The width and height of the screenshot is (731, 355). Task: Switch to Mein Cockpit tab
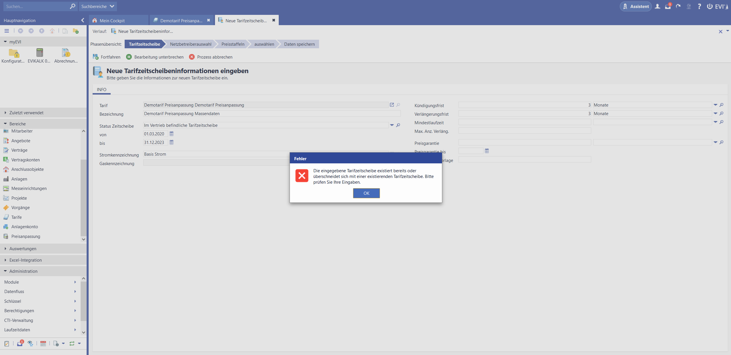[x=112, y=21]
